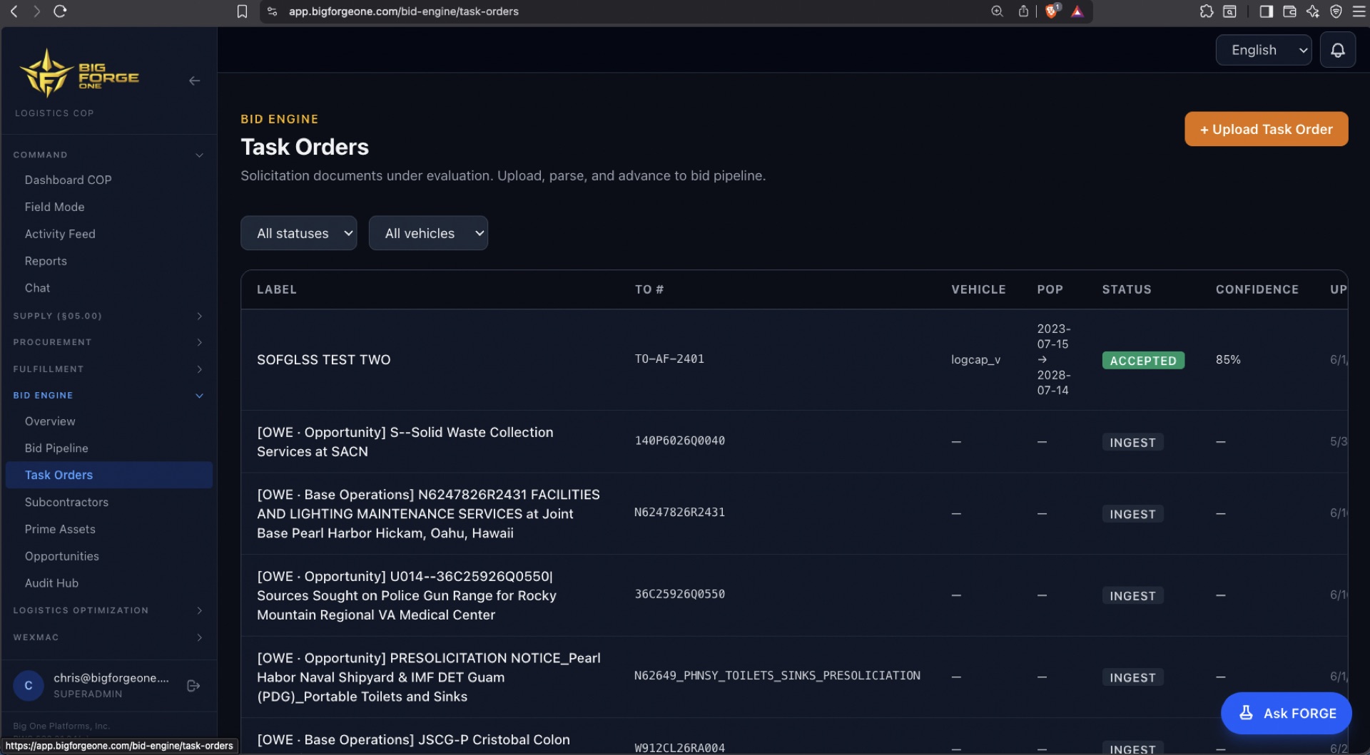Screen dimensions: 1370x755
Task: Expand the PROCUREMENT sidebar section
Action: click(x=108, y=342)
